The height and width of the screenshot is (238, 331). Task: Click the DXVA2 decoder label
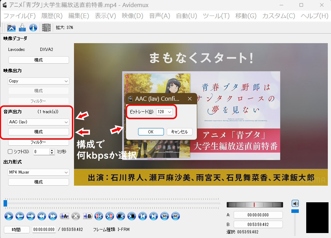point(46,50)
